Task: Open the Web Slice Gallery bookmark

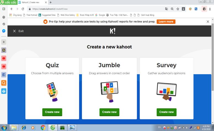Action: click(66, 15)
